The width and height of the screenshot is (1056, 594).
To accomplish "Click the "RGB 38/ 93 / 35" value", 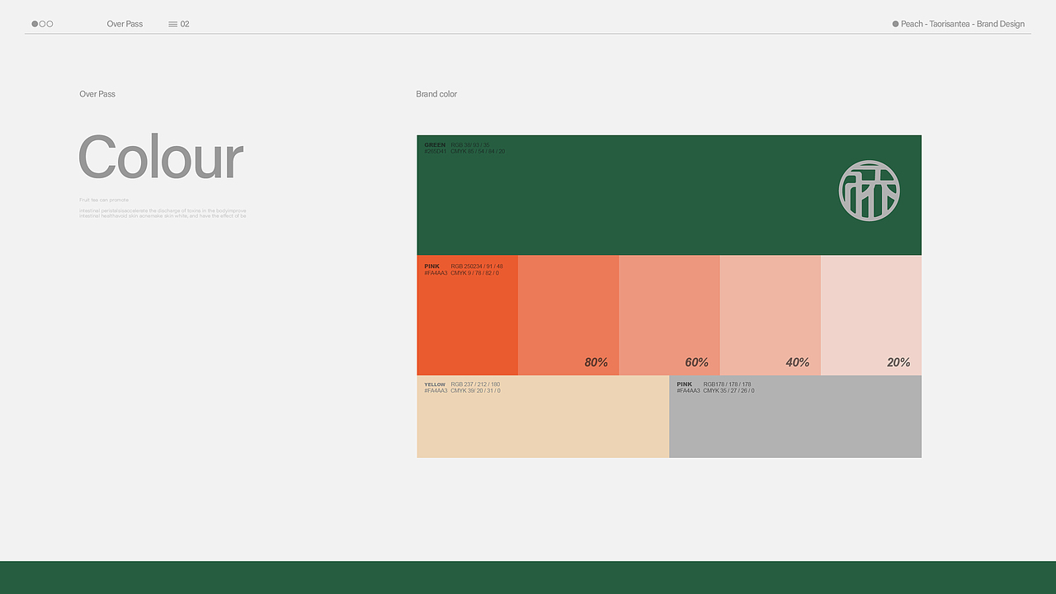I will [470, 145].
